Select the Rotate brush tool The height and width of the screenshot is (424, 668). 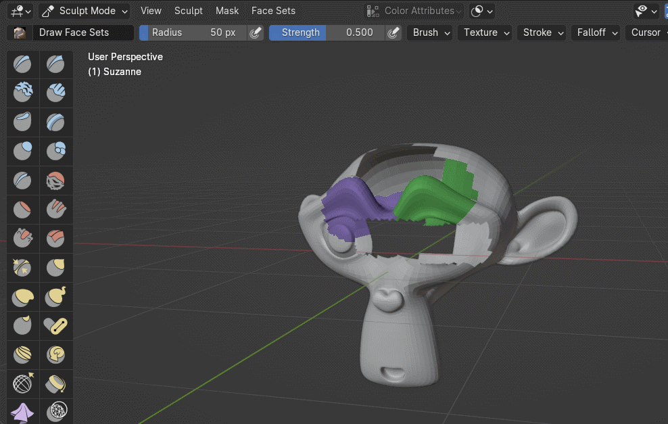click(x=56, y=354)
